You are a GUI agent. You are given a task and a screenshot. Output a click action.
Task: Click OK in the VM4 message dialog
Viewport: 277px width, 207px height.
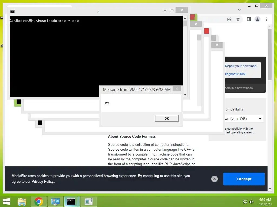[x=166, y=119]
